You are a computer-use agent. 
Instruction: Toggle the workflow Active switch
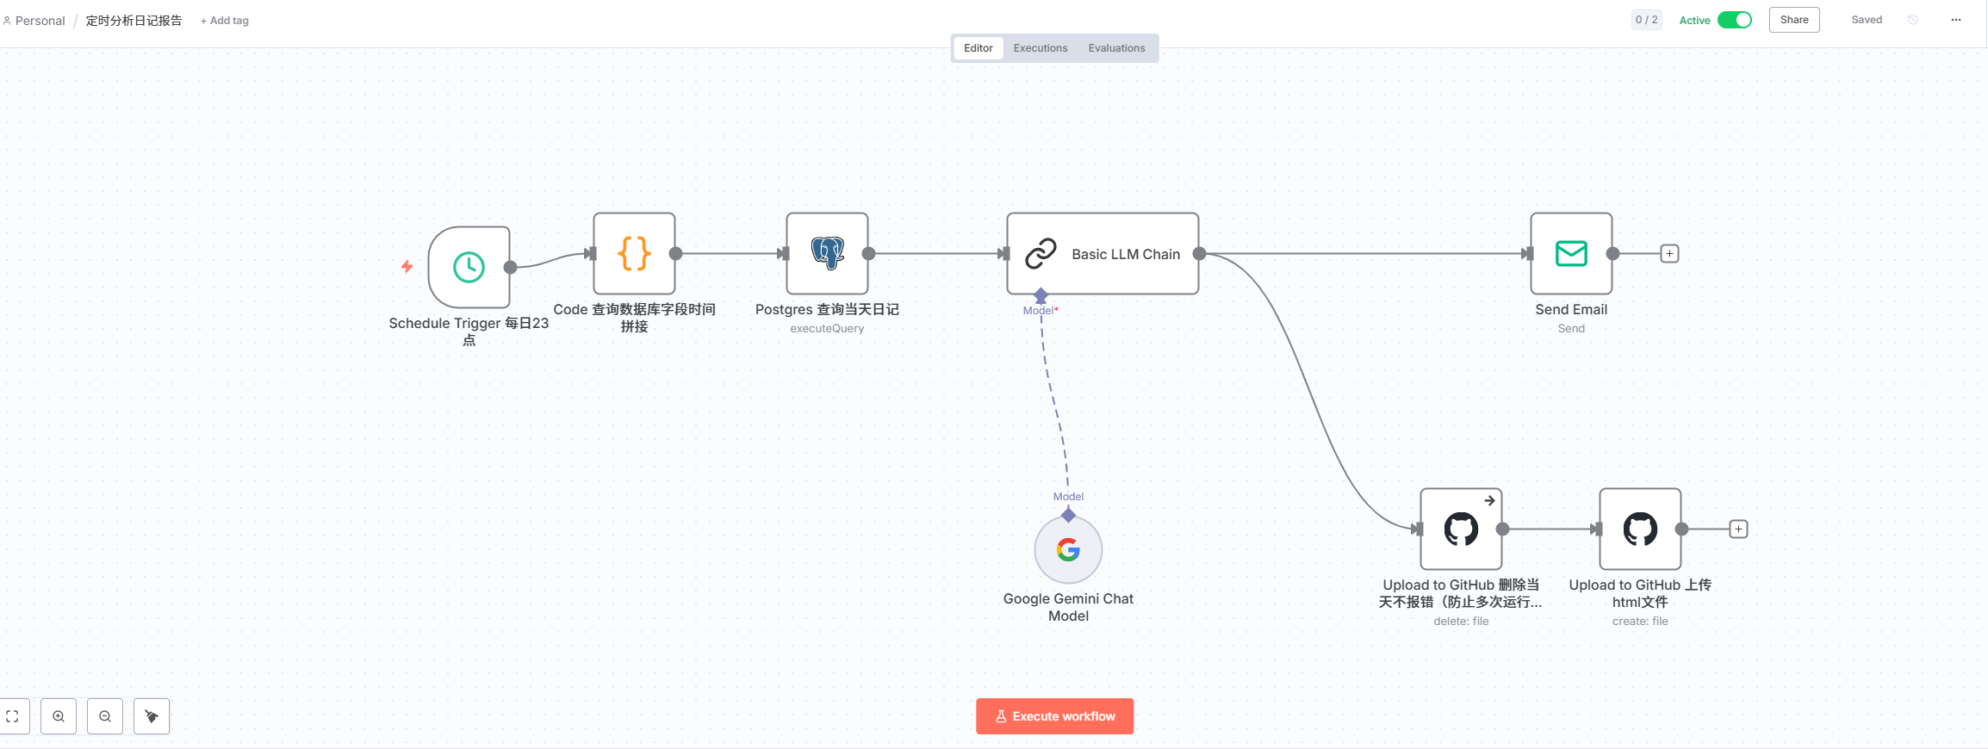pyautogui.click(x=1734, y=20)
